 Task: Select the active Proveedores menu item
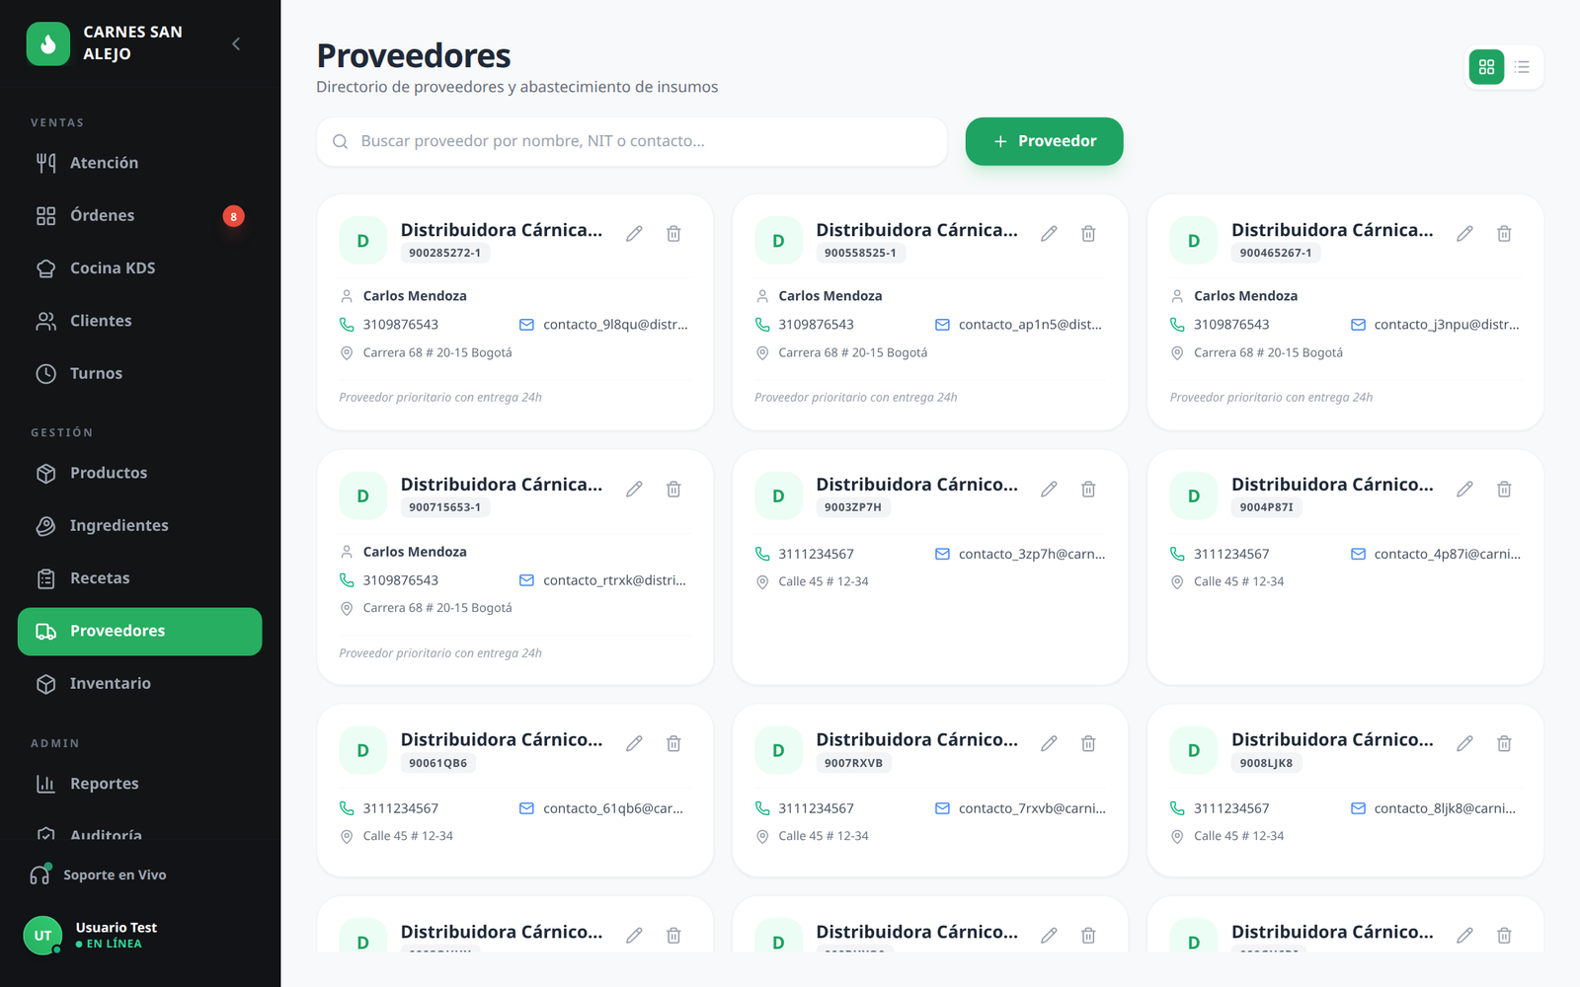point(139,631)
